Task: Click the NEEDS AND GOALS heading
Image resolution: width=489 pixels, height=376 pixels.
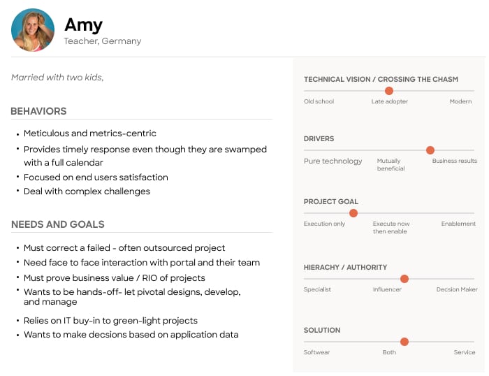Action: [58, 224]
